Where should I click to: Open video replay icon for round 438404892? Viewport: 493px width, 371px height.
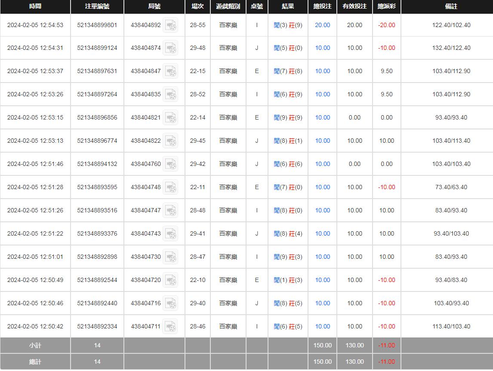(170, 25)
